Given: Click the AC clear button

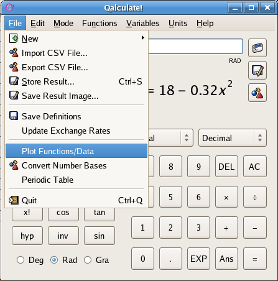Looking at the screenshot, I should (x=254, y=167).
